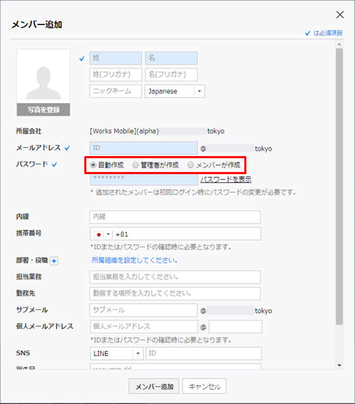Click the 名 first name field
Viewport: 355px width, 404px height.
point(171,58)
